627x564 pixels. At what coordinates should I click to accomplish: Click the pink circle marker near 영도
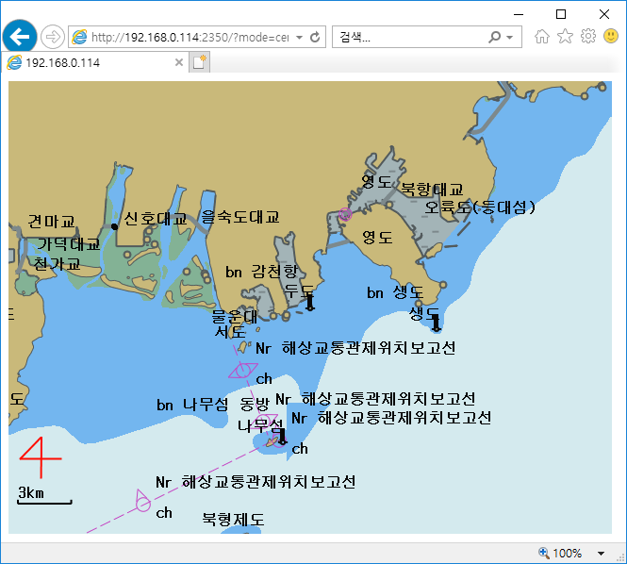tap(345, 214)
